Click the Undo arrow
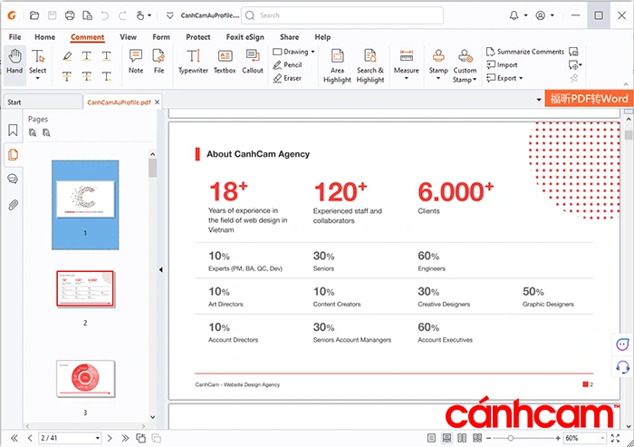Image resolution: width=634 pixels, height=447 pixels. pos(105,15)
